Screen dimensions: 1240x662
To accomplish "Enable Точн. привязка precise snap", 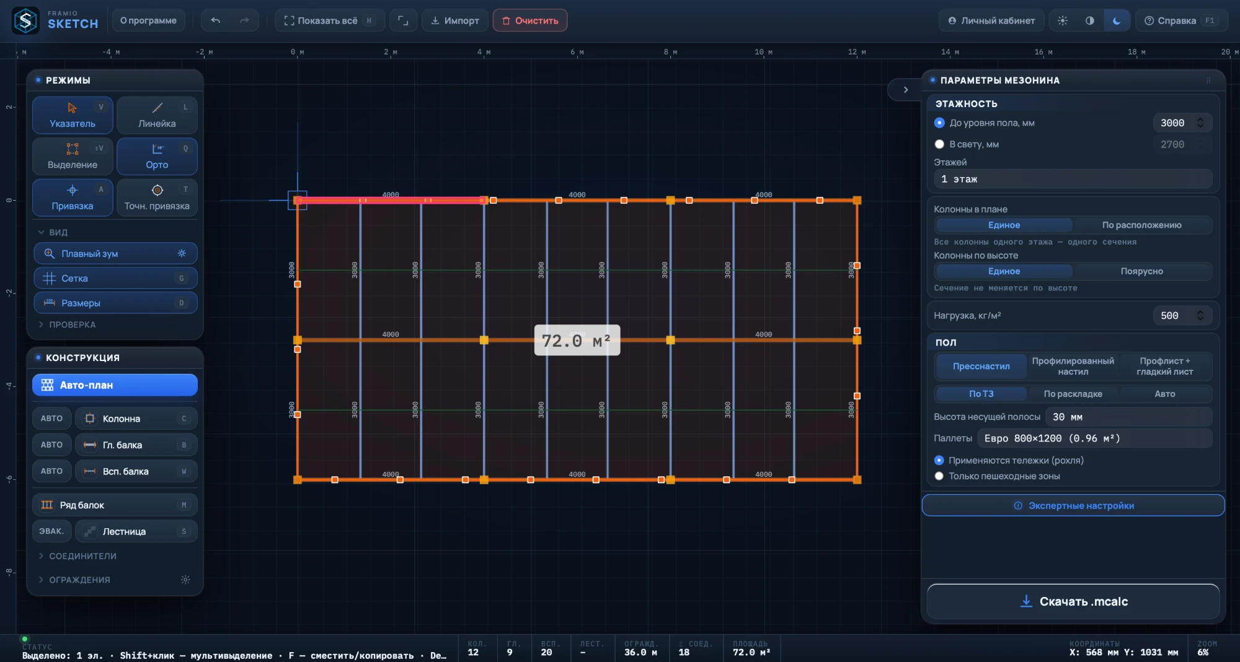I will [x=157, y=198].
